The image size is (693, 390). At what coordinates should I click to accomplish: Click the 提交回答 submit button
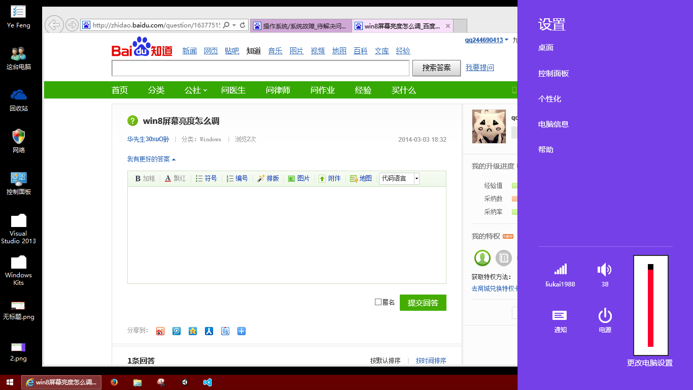coord(423,303)
